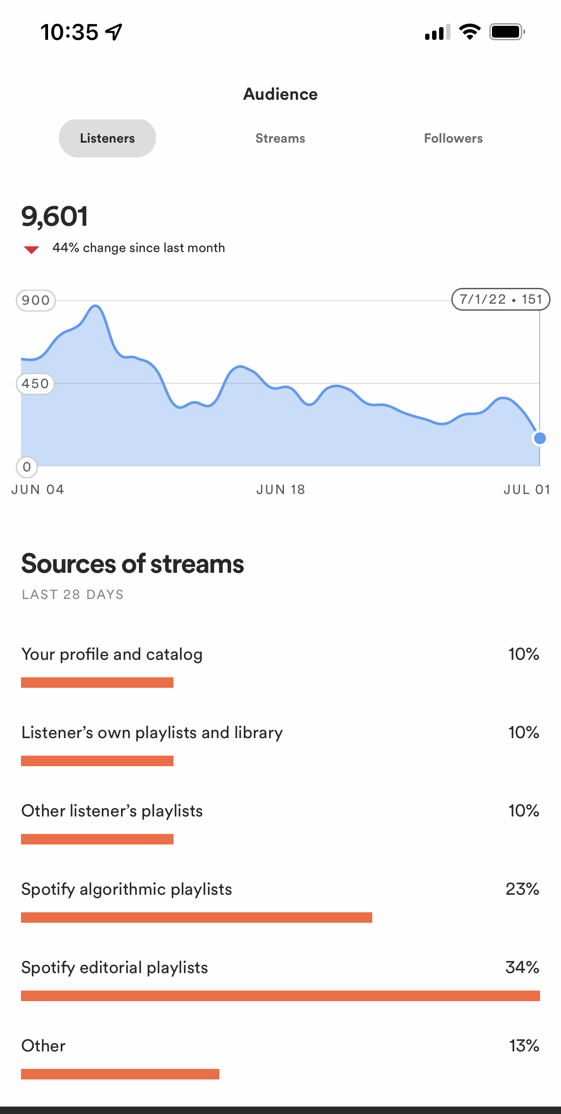
Task: Tap the red downward change arrow
Action: [x=31, y=250]
